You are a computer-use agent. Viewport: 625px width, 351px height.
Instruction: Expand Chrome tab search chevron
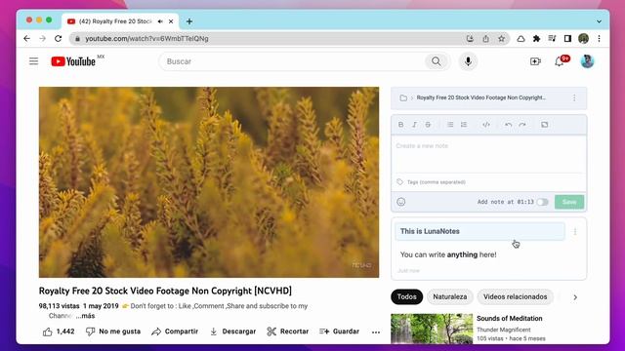point(599,21)
